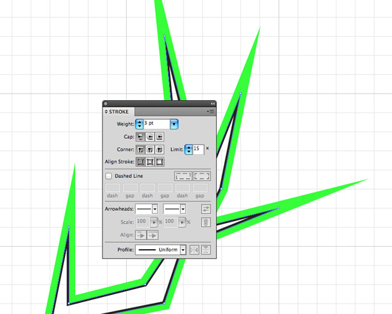Click the Align Stroke label
Screen dimensions: 392x314
(x=120, y=162)
